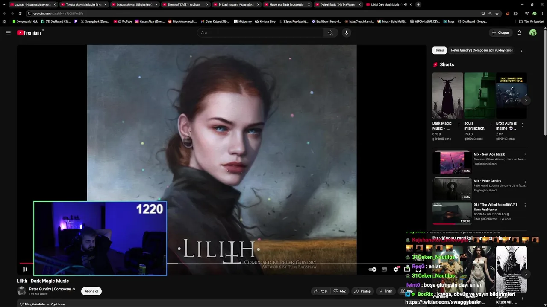Focus the Ara search field

(x=261, y=32)
